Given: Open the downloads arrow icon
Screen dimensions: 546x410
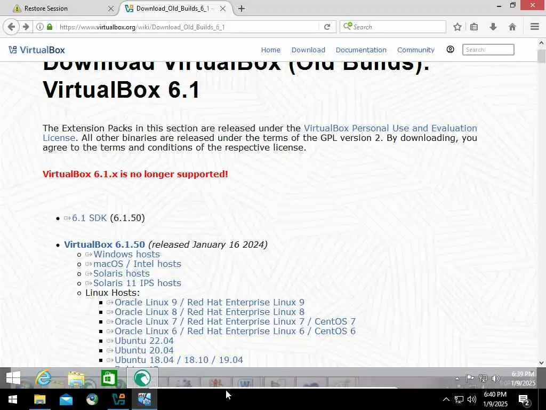Looking at the screenshot, I should (x=493, y=27).
